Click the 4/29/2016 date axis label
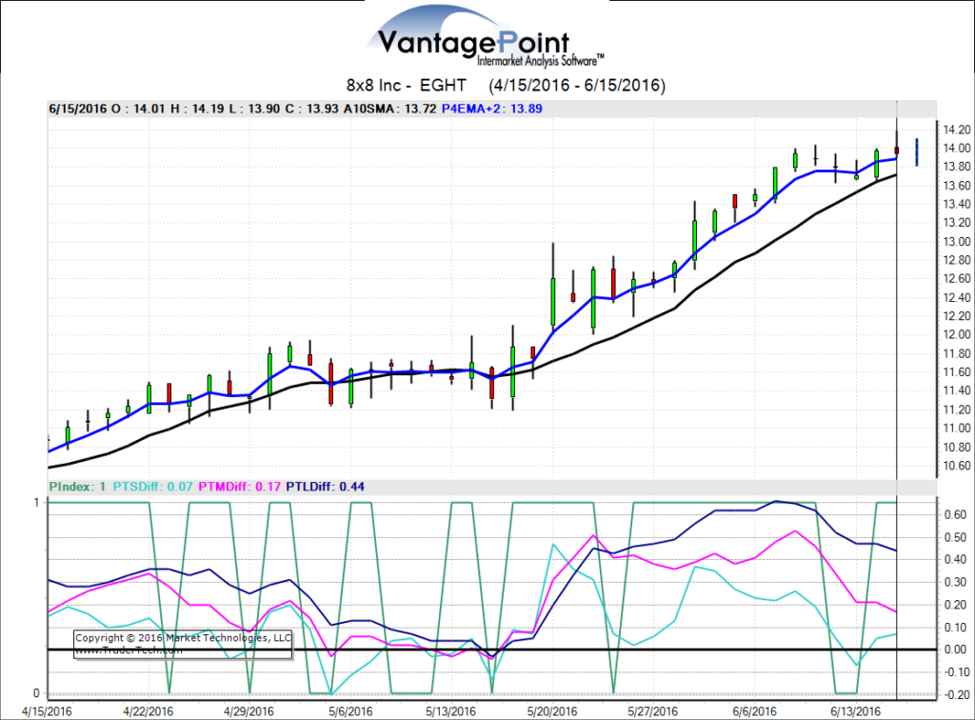The height and width of the screenshot is (720, 975). pyautogui.click(x=249, y=711)
